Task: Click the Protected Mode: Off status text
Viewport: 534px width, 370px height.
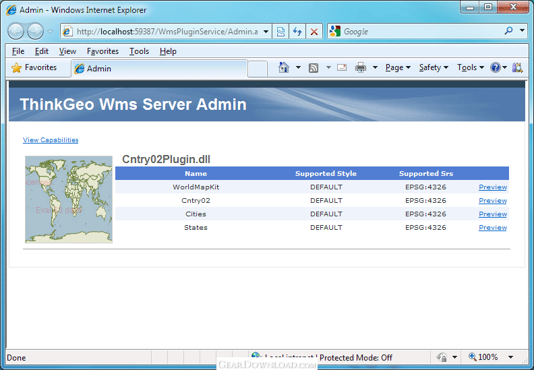Action: tap(356, 358)
